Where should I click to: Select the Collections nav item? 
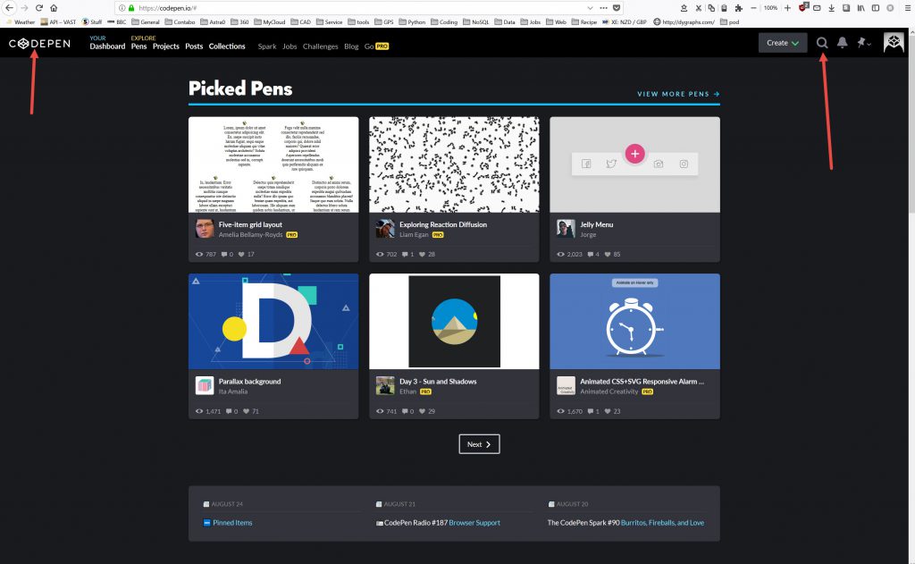(x=227, y=46)
